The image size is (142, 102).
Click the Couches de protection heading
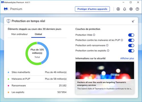(88, 29)
